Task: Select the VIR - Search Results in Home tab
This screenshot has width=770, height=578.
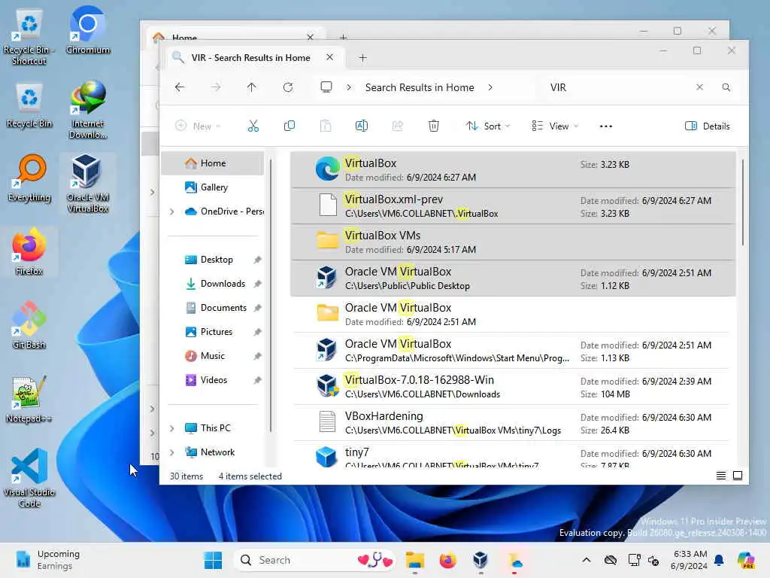Action: point(250,57)
